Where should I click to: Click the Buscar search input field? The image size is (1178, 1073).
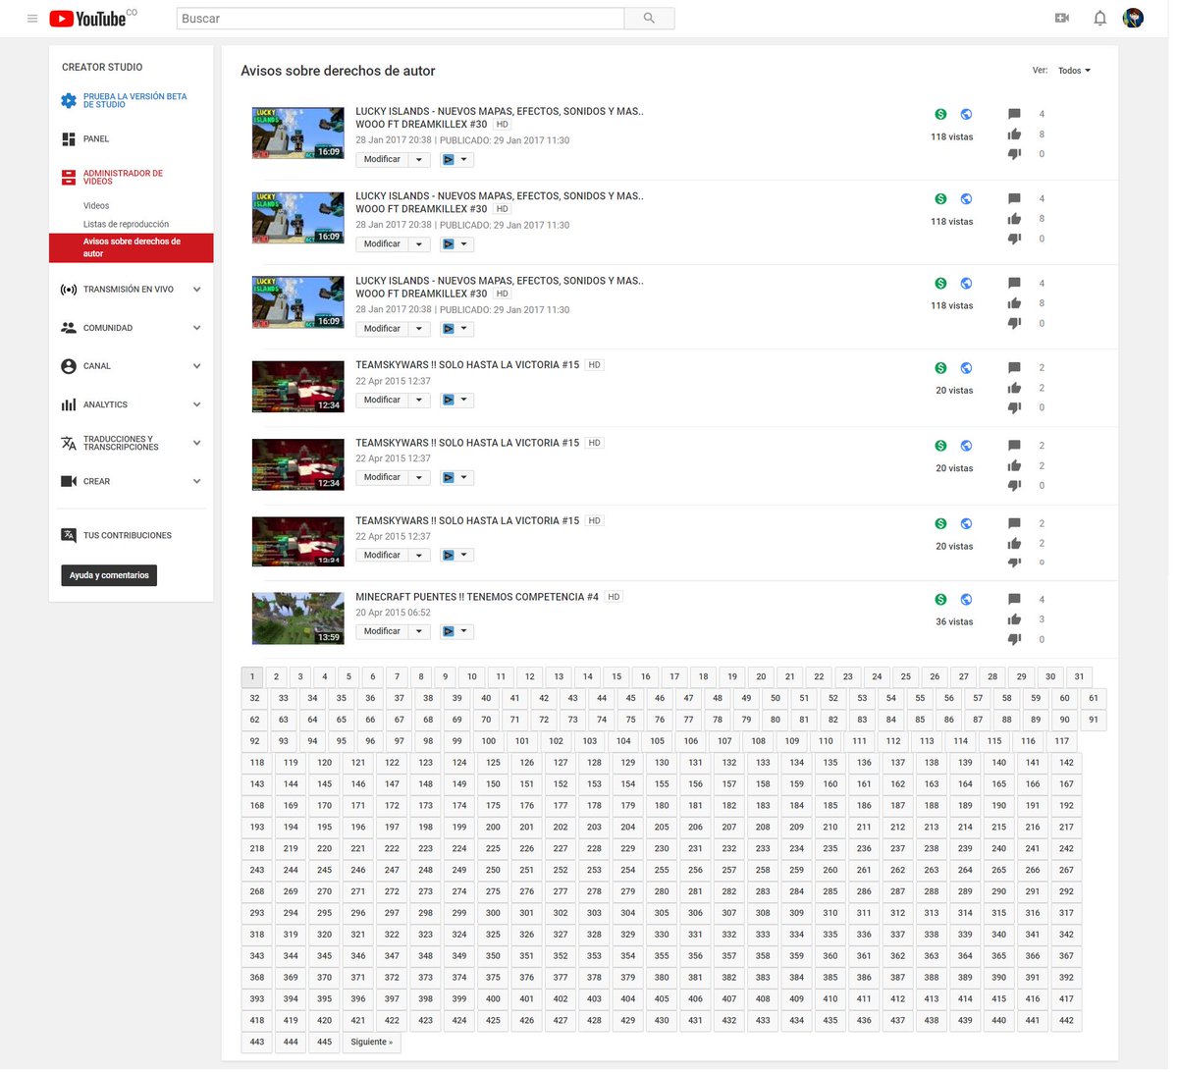[x=401, y=19]
